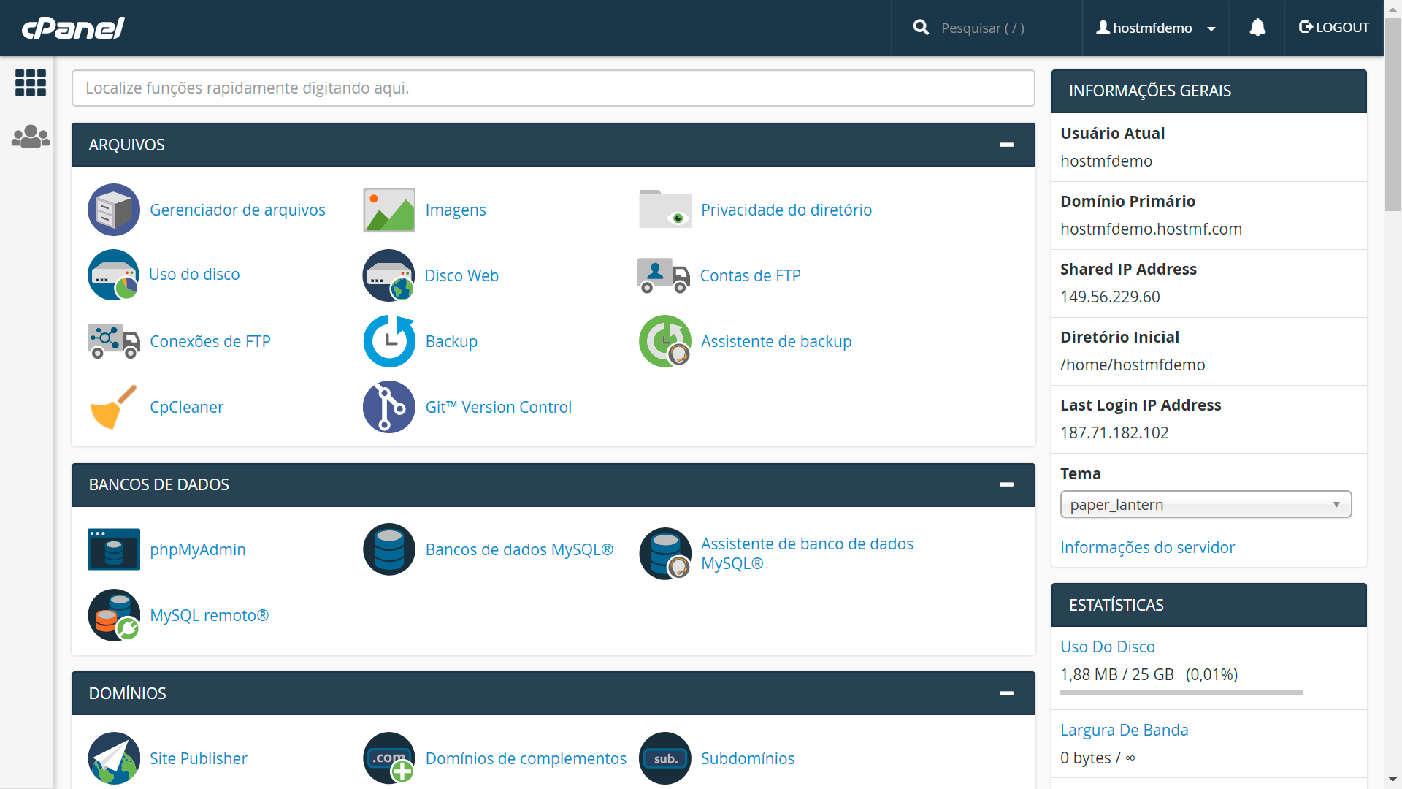Open Domínios de complementos link text
The height and width of the screenshot is (789, 1402).
(x=526, y=758)
